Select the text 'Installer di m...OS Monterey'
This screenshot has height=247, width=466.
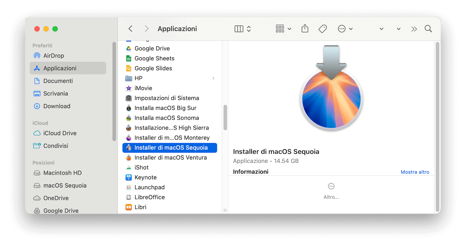172,138
